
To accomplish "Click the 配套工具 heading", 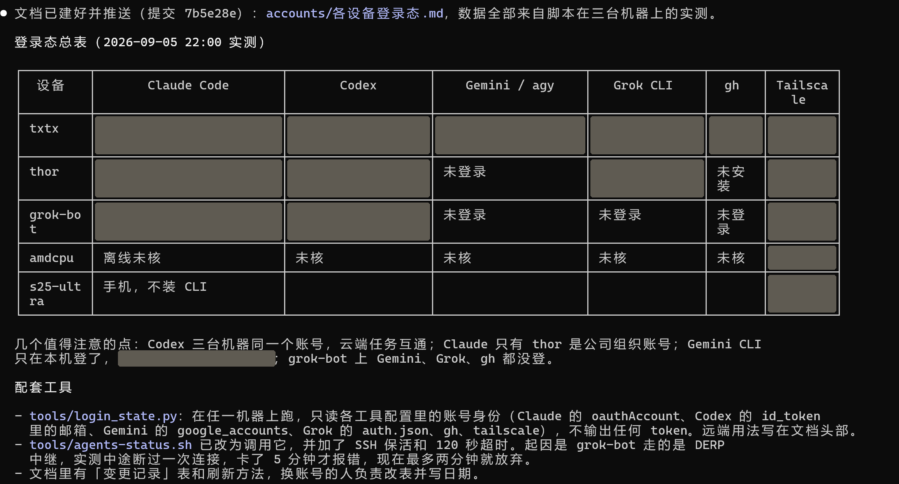I will tap(44, 388).
